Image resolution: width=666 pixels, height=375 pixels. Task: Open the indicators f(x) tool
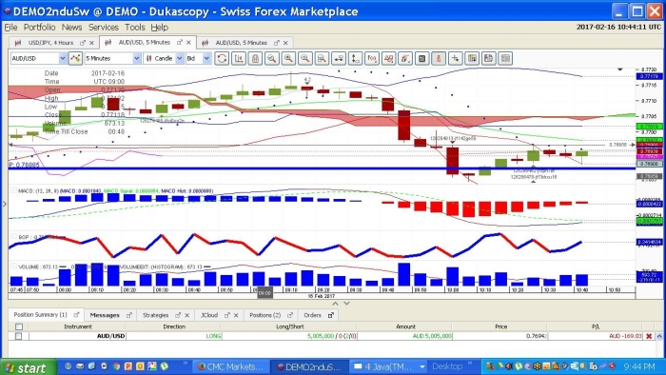[372, 59]
